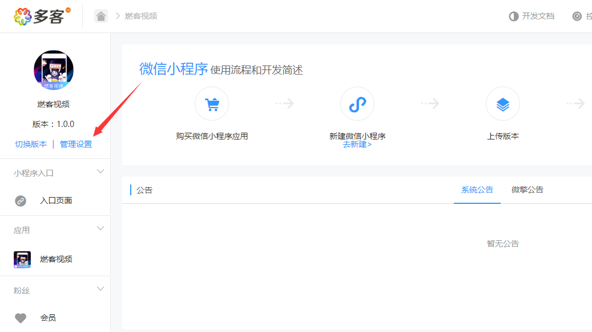Click 切换版本 link
Screen dimensions: 592x332
(31, 144)
